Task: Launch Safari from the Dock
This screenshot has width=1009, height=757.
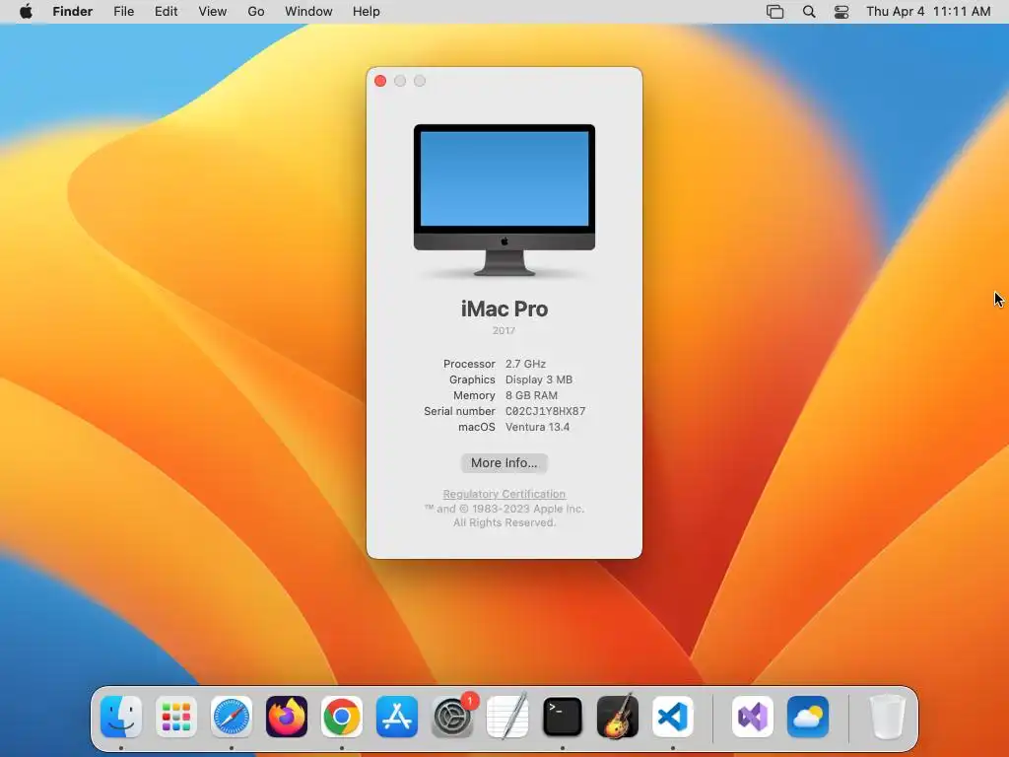Action: coord(231,717)
